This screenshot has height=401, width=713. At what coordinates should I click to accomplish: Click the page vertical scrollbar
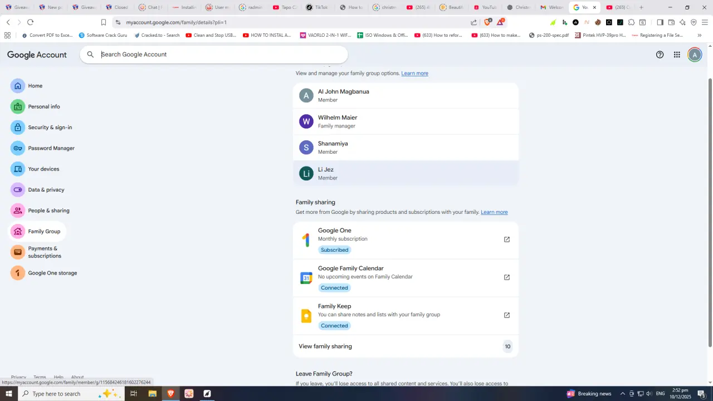710,212
